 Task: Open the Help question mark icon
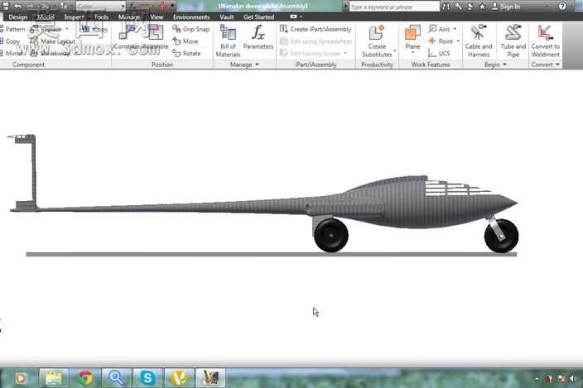tap(562, 7)
